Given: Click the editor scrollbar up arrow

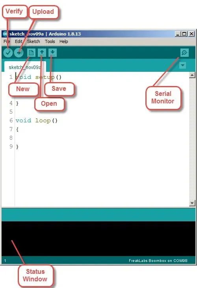Looking at the screenshot, I should coord(192,75).
